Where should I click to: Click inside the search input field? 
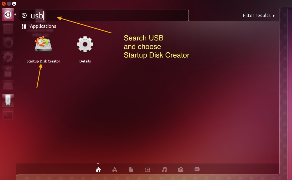[x=110, y=15]
